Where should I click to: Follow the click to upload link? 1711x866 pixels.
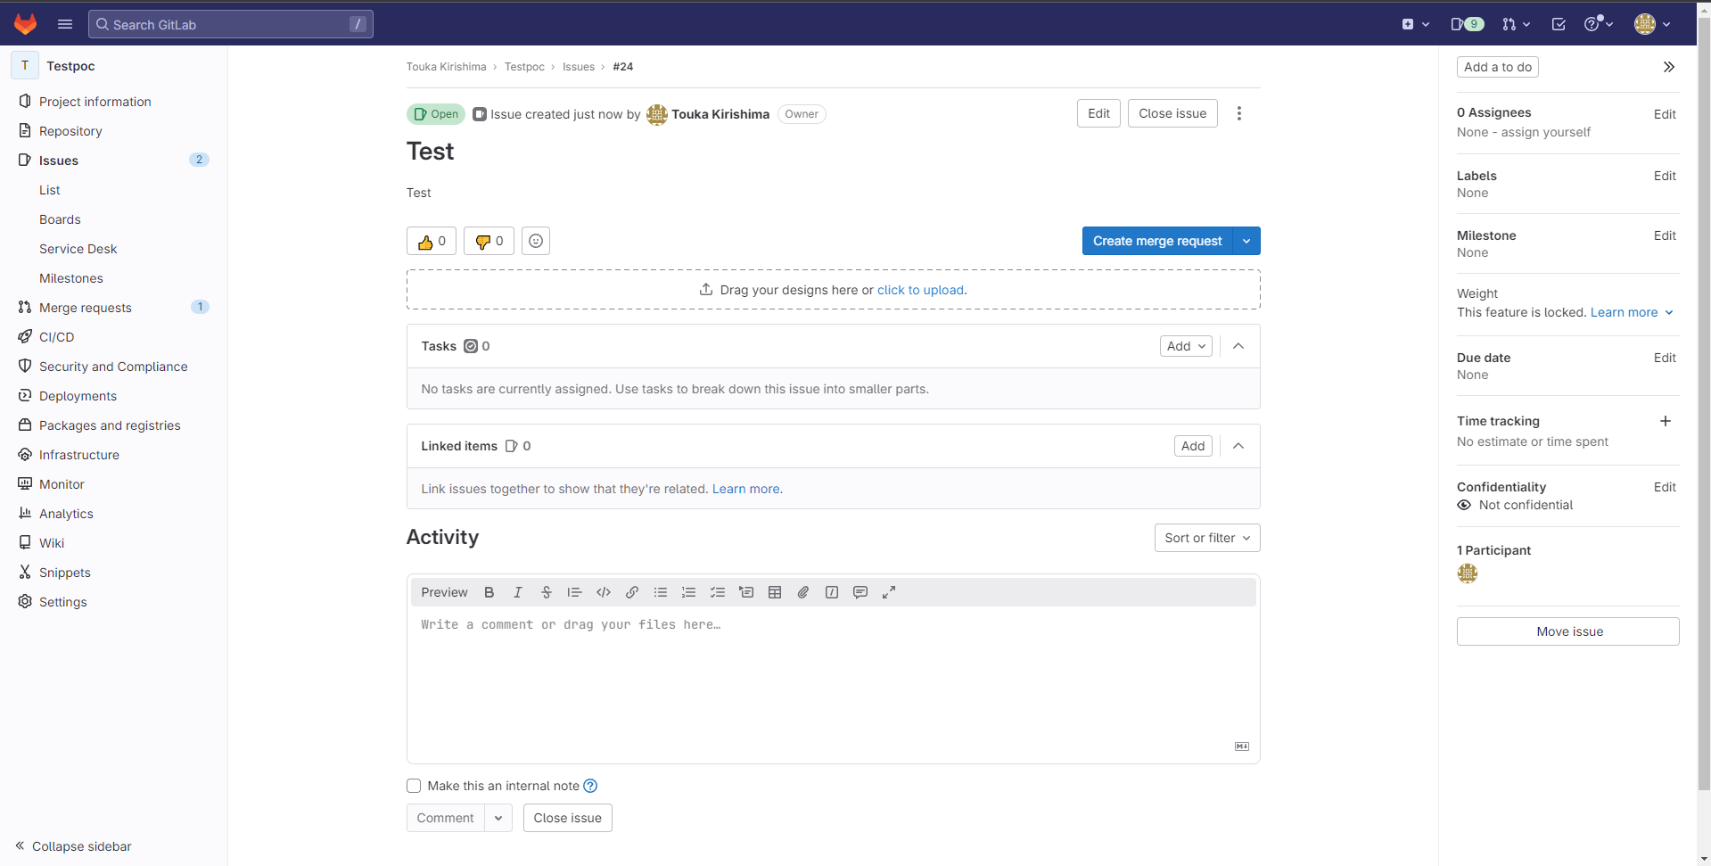920,290
